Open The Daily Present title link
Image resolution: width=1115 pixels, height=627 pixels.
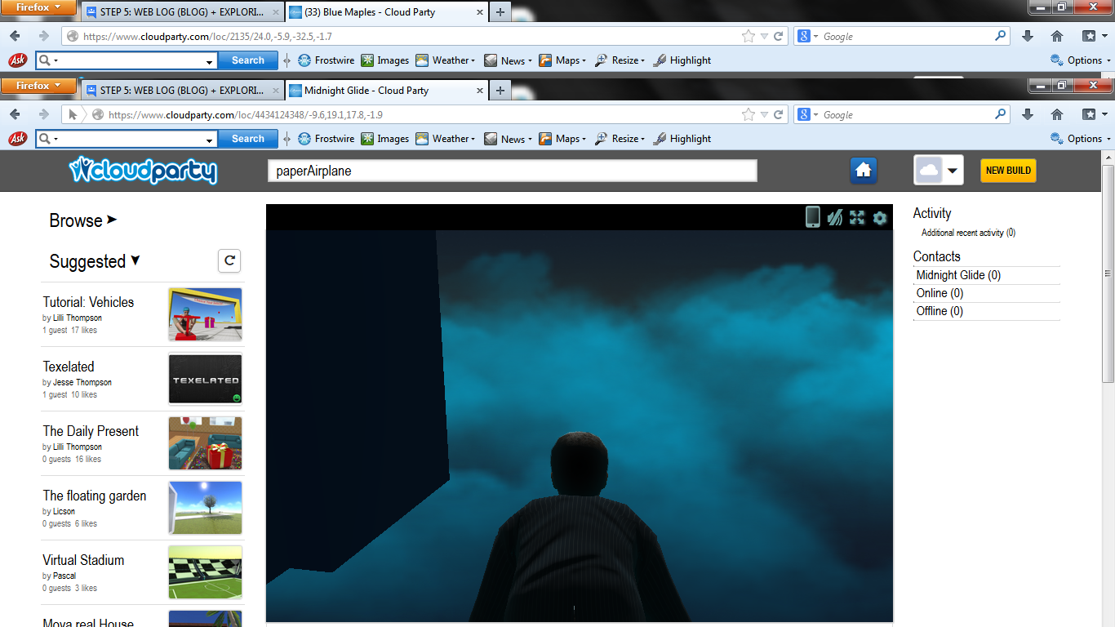91,431
